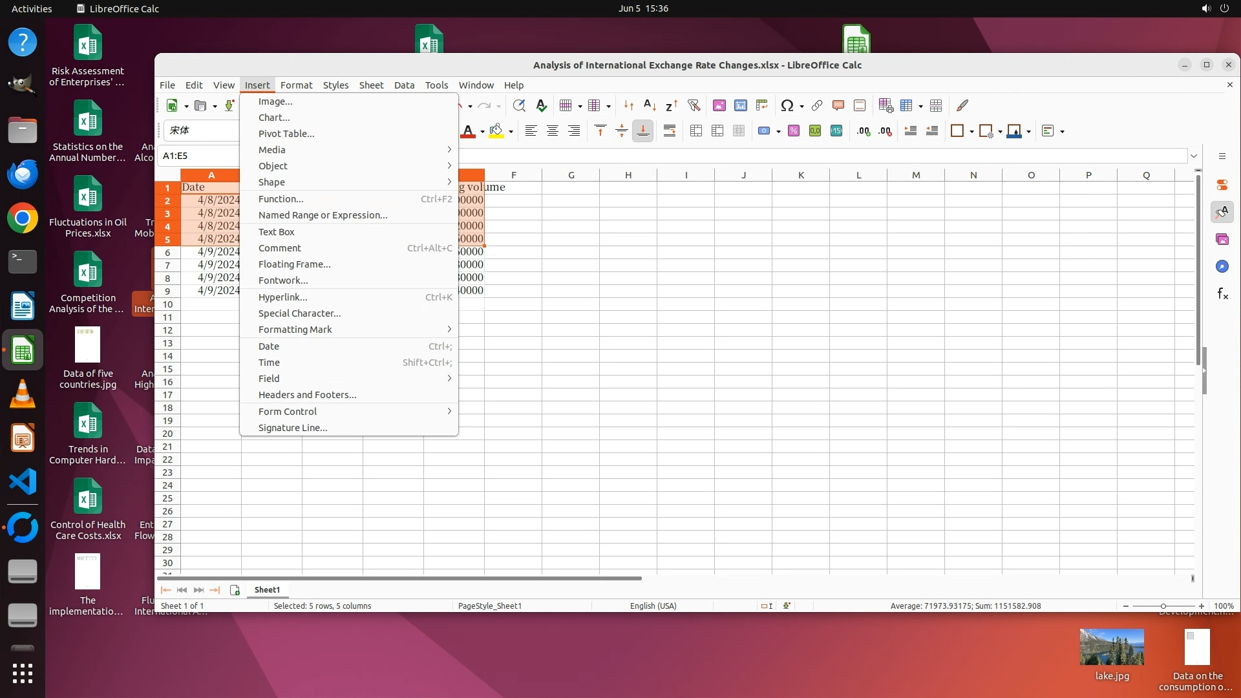Toggle Align Bottom button
The width and height of the screenshot is (1241, 698).
pos(643,131)
